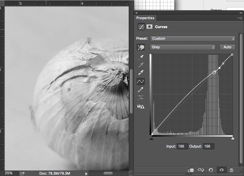The width and height of the screenshot is (244, 176).
Task: Select the circled curve point at 196
Action: 214,72
